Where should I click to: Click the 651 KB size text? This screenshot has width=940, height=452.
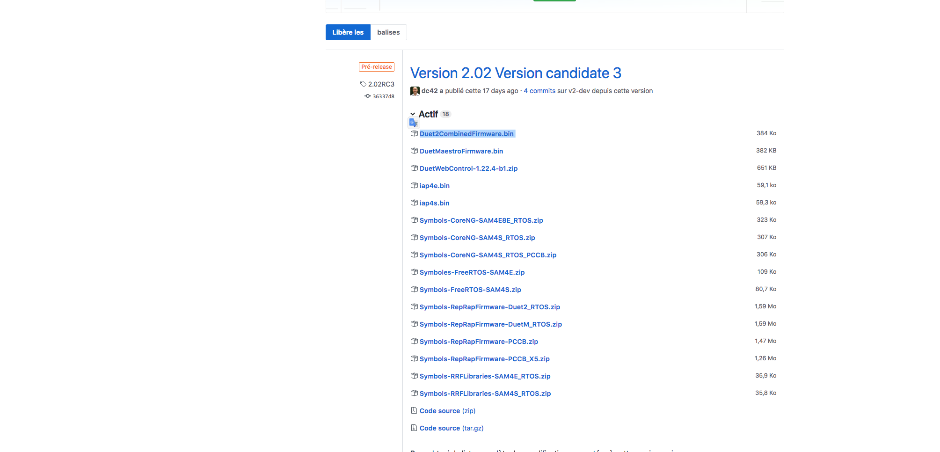pos(766,168)
